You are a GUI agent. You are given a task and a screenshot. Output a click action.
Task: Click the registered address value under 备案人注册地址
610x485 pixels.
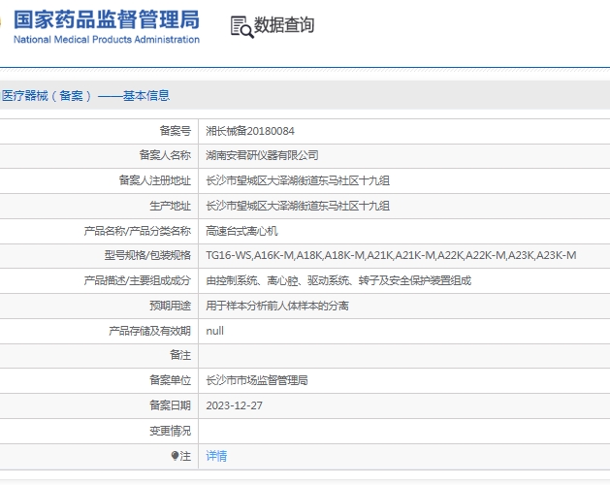pyautogui.click(x=298, y=180)
